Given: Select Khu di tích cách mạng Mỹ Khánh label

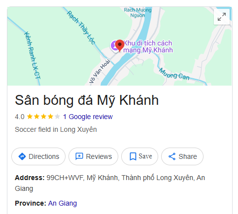Looking at the screenshot, I should (x=148, y=47).
